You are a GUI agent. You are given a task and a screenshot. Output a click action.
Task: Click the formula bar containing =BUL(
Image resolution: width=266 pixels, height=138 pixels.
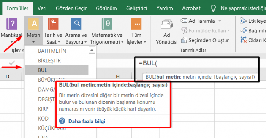197,63
